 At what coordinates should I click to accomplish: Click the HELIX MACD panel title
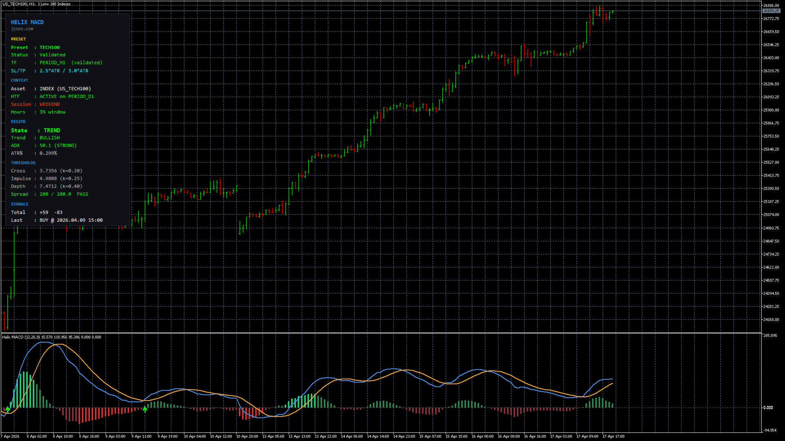[x=27, y=22]
